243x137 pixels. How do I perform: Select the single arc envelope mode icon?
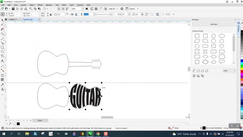coord(202,71)
